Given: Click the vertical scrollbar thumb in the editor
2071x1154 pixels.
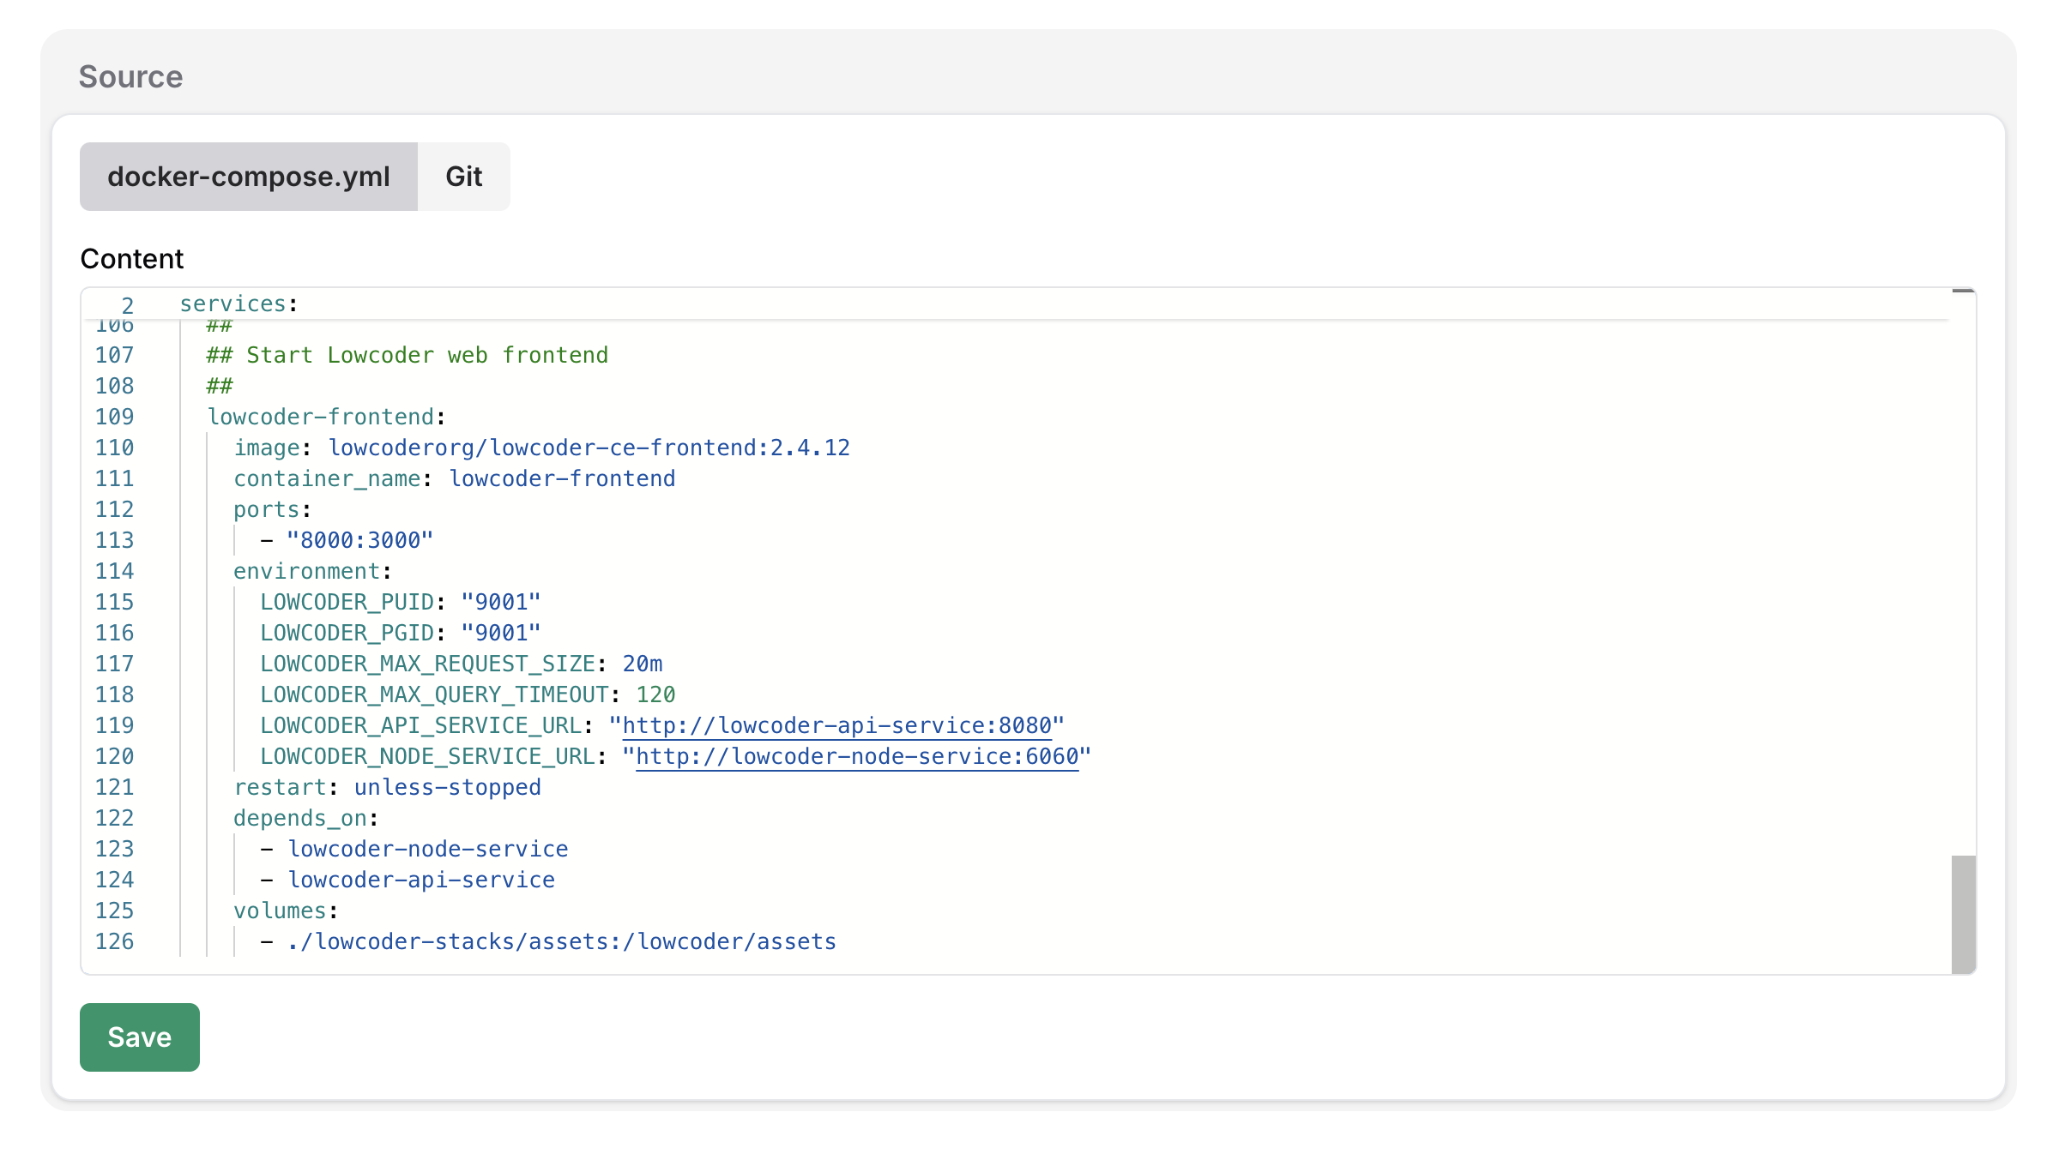Looking at the screenshot, I should click(1963, 913).
